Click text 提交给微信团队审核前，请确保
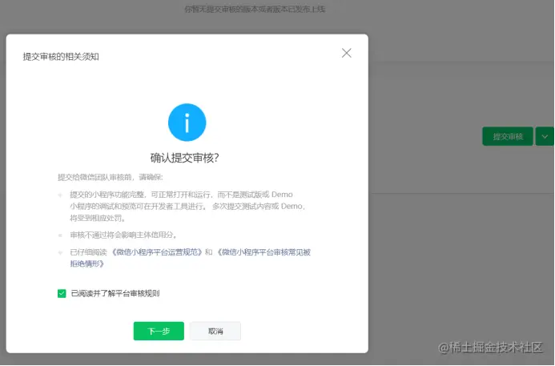555x366 pixels. (111, 177)
